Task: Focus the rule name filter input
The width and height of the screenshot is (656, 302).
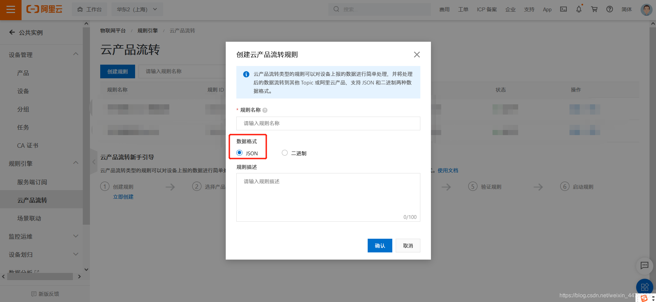Action: (182, 71)
